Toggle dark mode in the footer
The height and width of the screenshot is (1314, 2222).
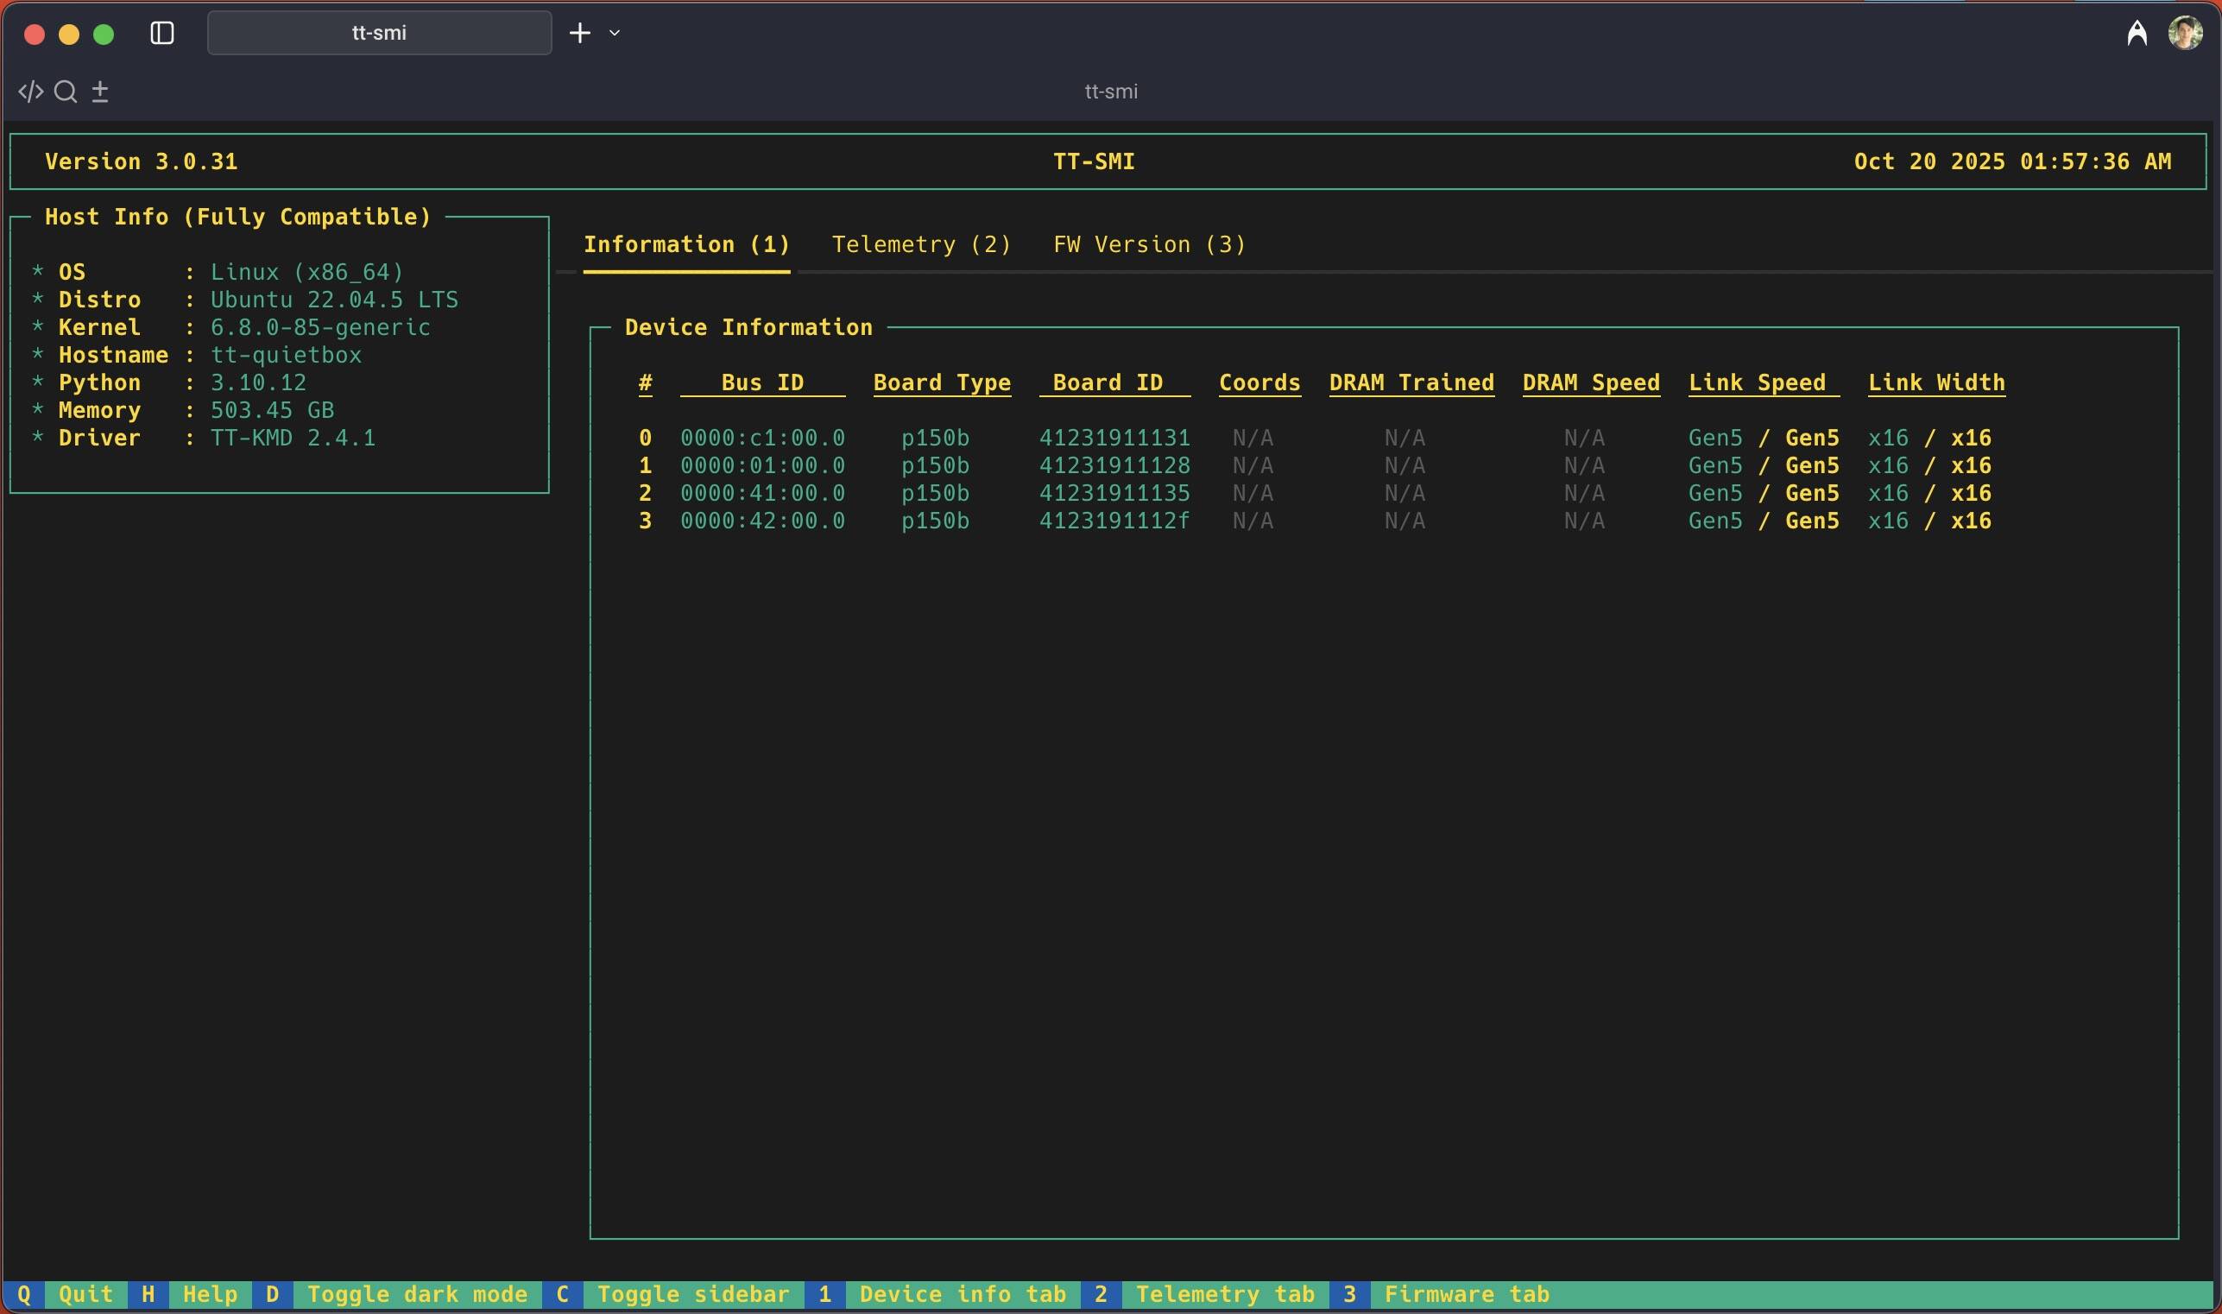417,1294
